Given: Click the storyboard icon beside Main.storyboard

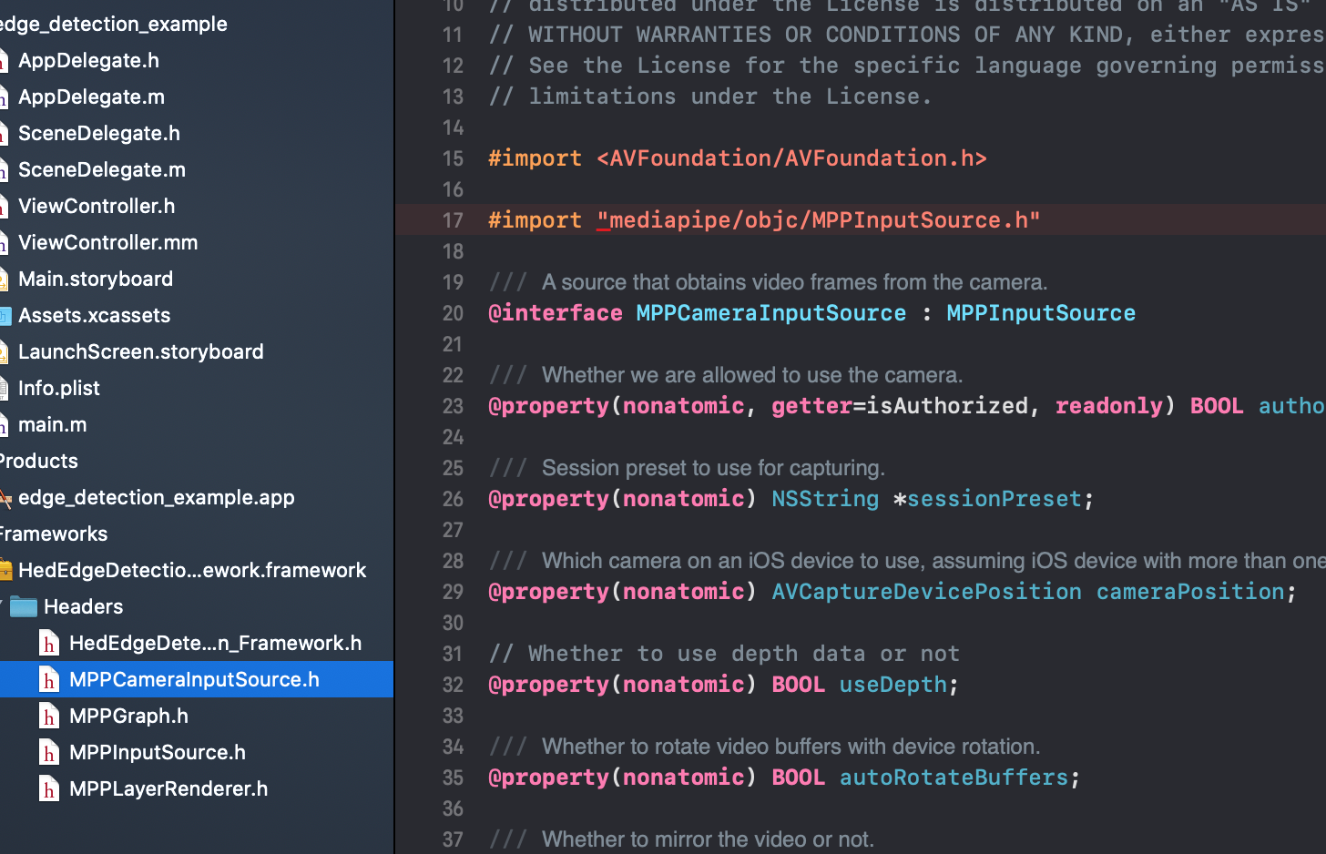Looking at the screenshot, I should coord(5,279).
